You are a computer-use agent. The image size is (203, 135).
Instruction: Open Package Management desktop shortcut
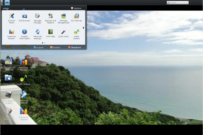(24, 50)
